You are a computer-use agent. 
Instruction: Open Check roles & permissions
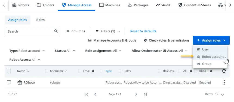[x=167, y=40]
